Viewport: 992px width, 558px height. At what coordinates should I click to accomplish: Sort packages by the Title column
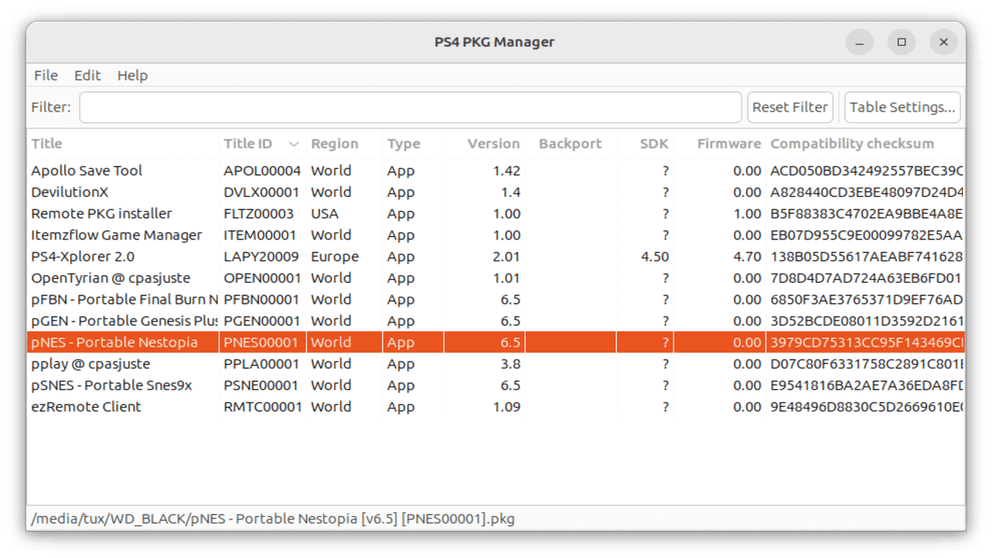coord(46,143)
